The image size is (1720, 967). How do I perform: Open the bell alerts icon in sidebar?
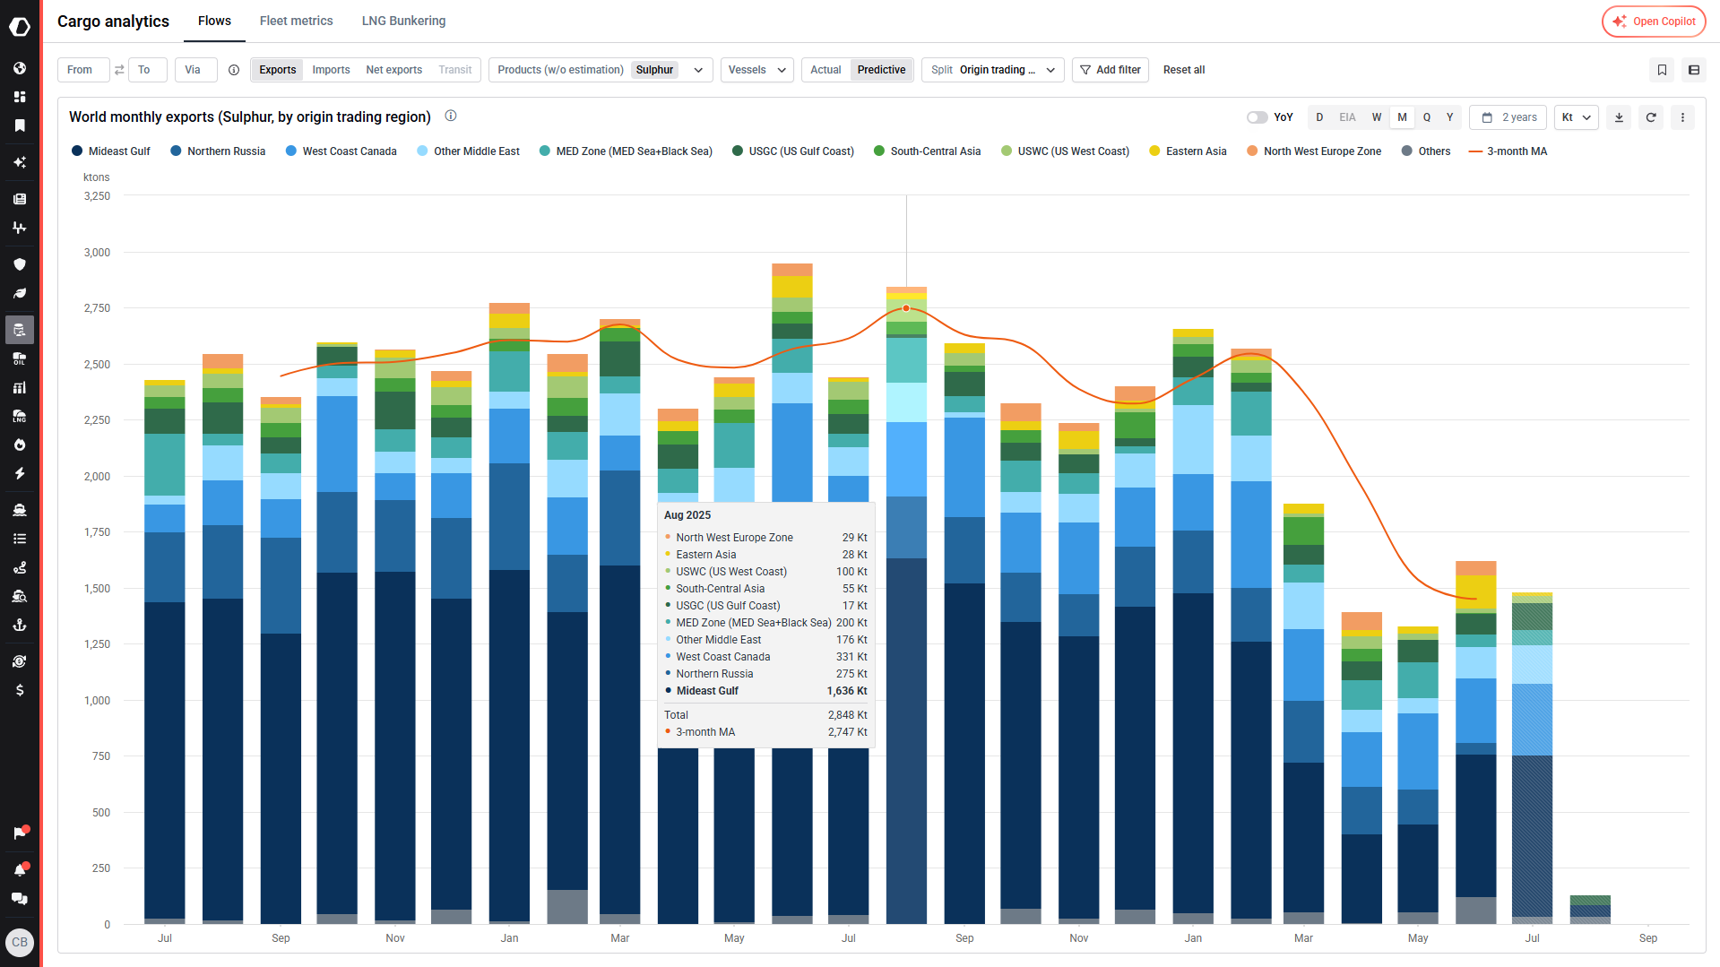20,870
